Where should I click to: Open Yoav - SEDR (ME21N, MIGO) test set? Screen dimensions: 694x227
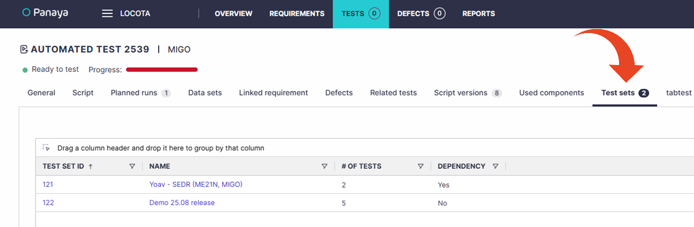coord(196,185)
